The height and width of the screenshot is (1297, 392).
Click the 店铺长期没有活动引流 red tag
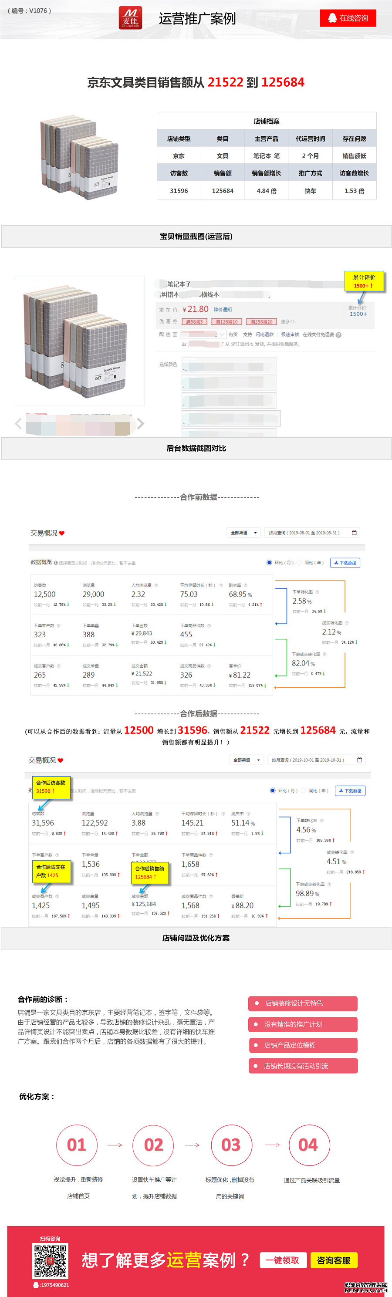pos(303,1066)
